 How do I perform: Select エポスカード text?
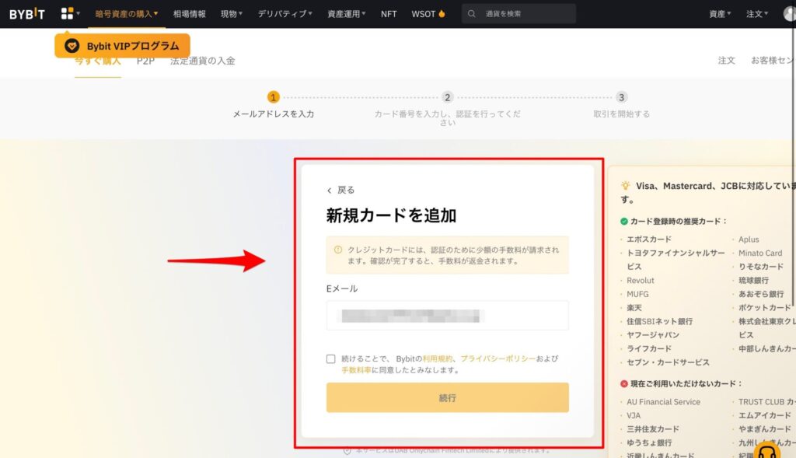tap(649, 239)
